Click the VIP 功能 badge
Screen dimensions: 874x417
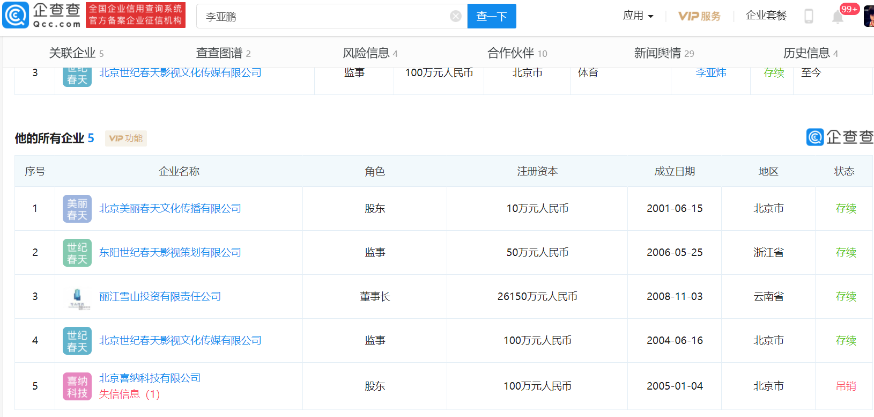coord(126,138)
